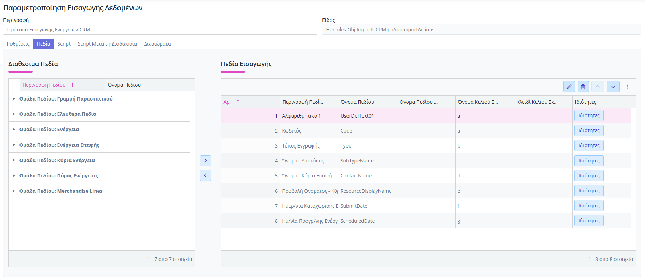Remove field with left arrow button
The height and width of the screenshot is (279, 645).
coord(205,175)
